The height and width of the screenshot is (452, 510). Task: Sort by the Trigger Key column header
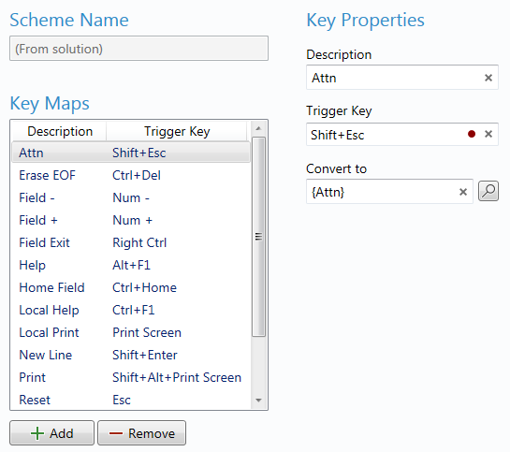coord(177,131)
